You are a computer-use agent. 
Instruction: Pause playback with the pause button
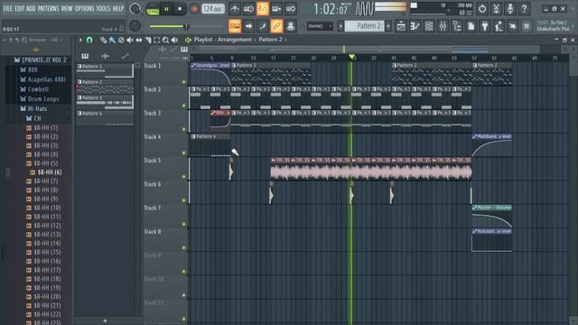(166, 9)
